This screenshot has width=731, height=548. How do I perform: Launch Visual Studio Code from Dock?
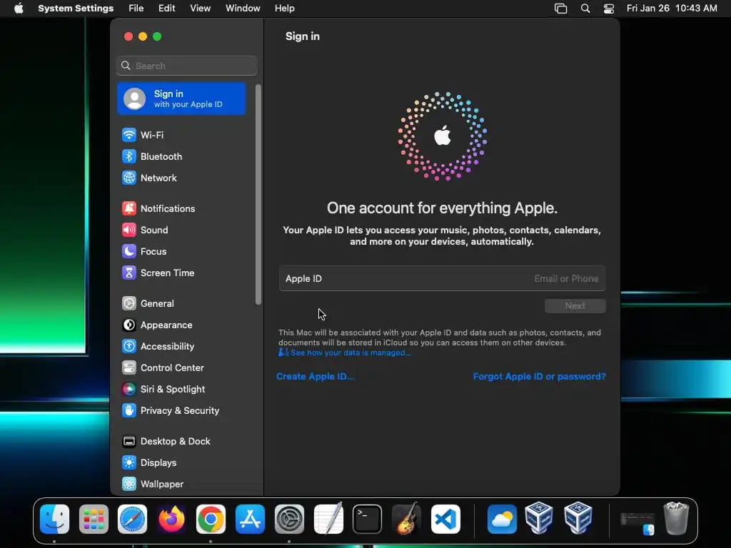pos(445,519)
